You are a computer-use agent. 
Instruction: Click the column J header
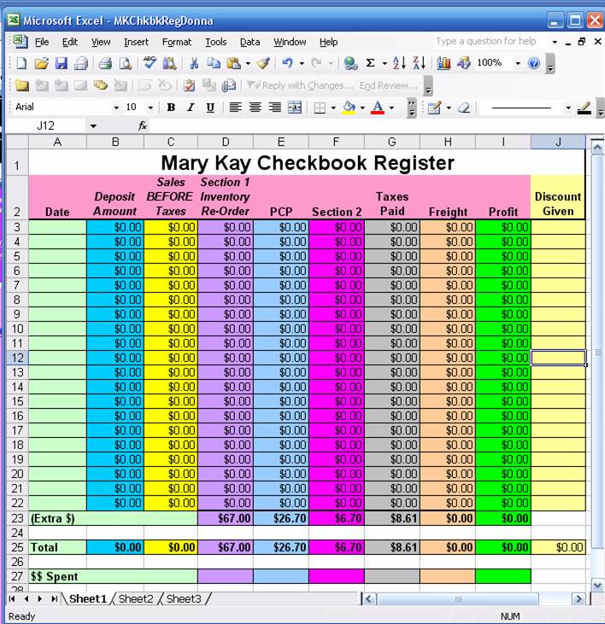click(558, 142)
